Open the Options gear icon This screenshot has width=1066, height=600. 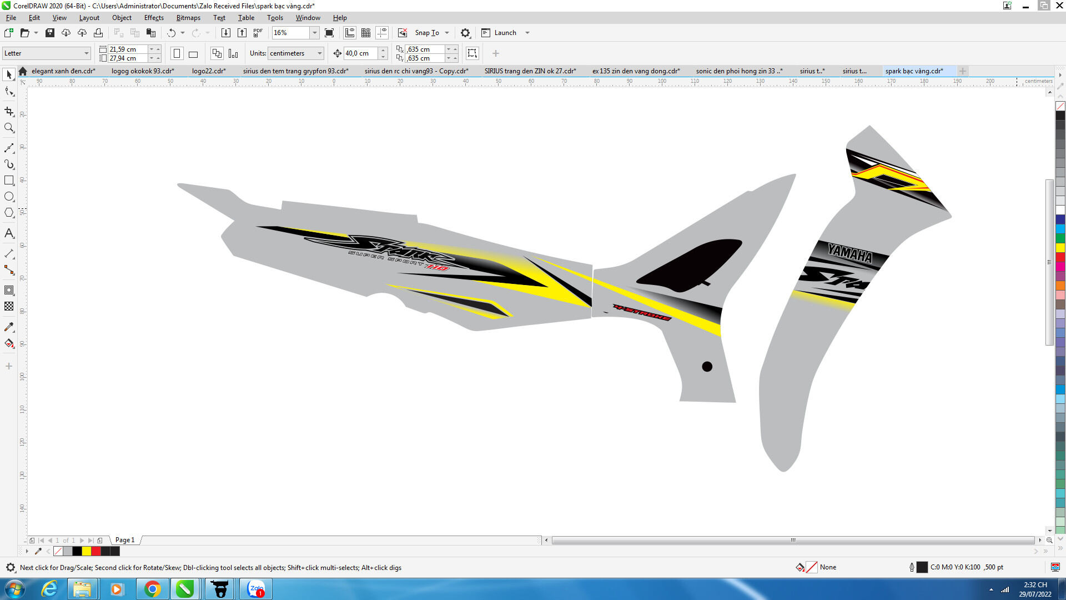465,33
